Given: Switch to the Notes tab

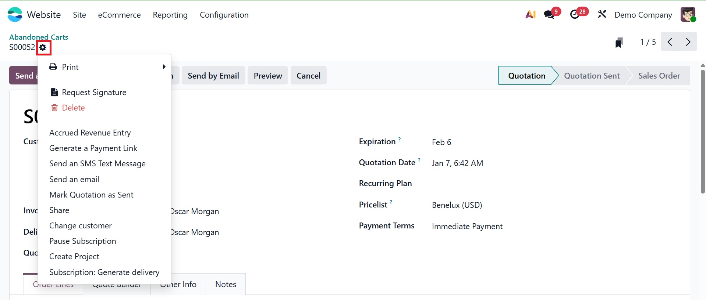Looking at the screenshot, I should point(226,284).
